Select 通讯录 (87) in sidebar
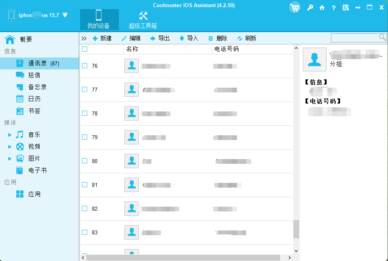The image size is (388, 261). 40,63
